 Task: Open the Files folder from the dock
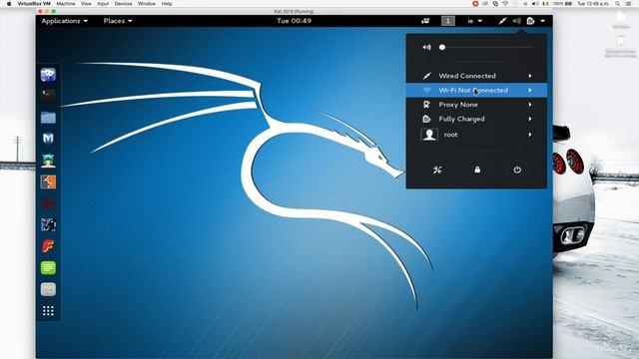pyautogui.click(x=48, y=118)
